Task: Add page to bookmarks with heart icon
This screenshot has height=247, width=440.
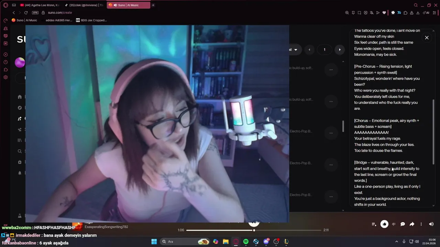Action: click(384, 13)
